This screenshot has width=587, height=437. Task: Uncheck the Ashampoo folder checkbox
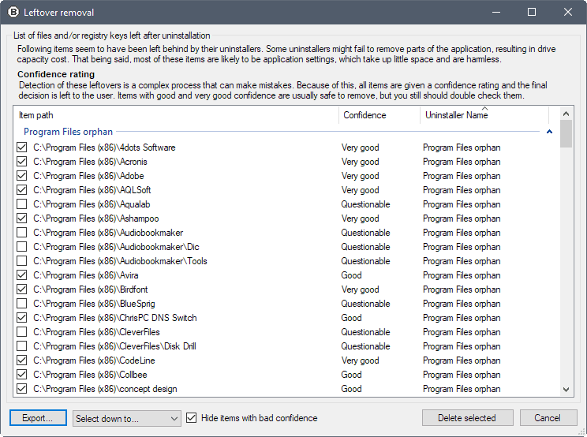pyautogui.click(x=22, y=218)
